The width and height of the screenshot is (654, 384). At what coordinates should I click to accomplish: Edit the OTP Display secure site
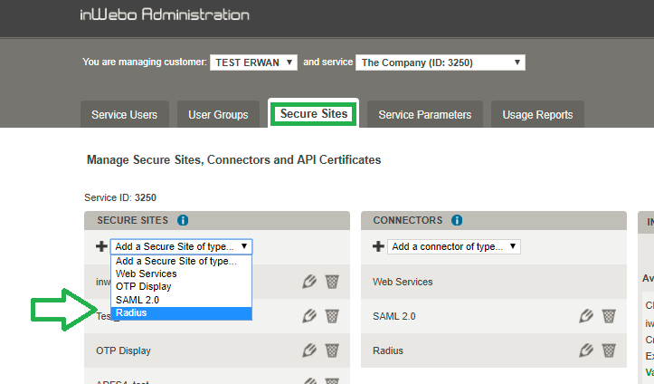point(309,350)
